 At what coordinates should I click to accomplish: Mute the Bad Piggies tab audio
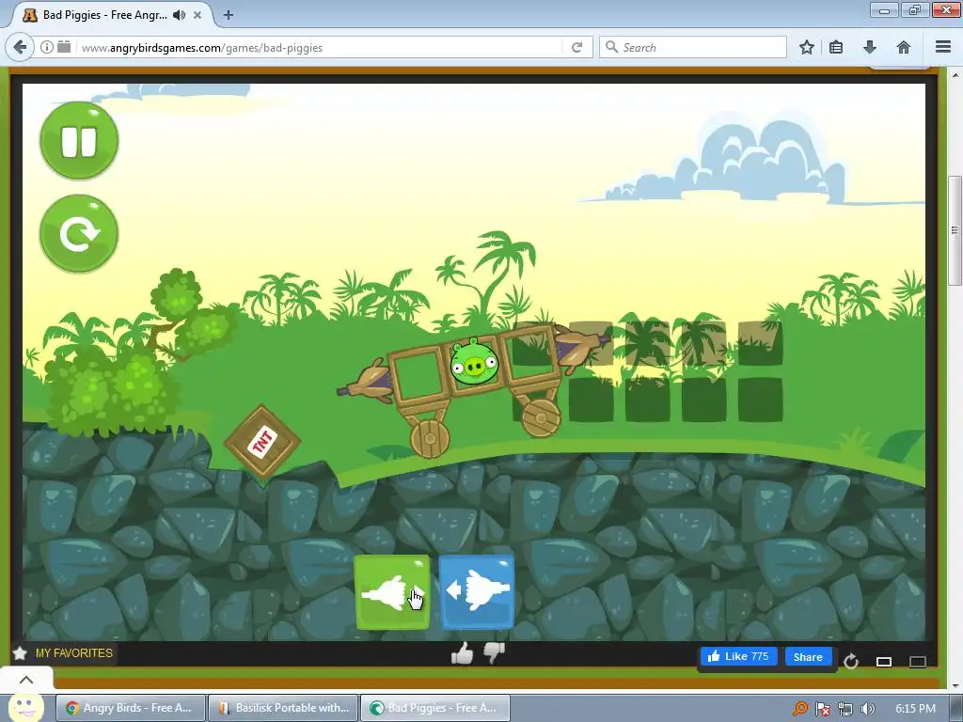180,15
